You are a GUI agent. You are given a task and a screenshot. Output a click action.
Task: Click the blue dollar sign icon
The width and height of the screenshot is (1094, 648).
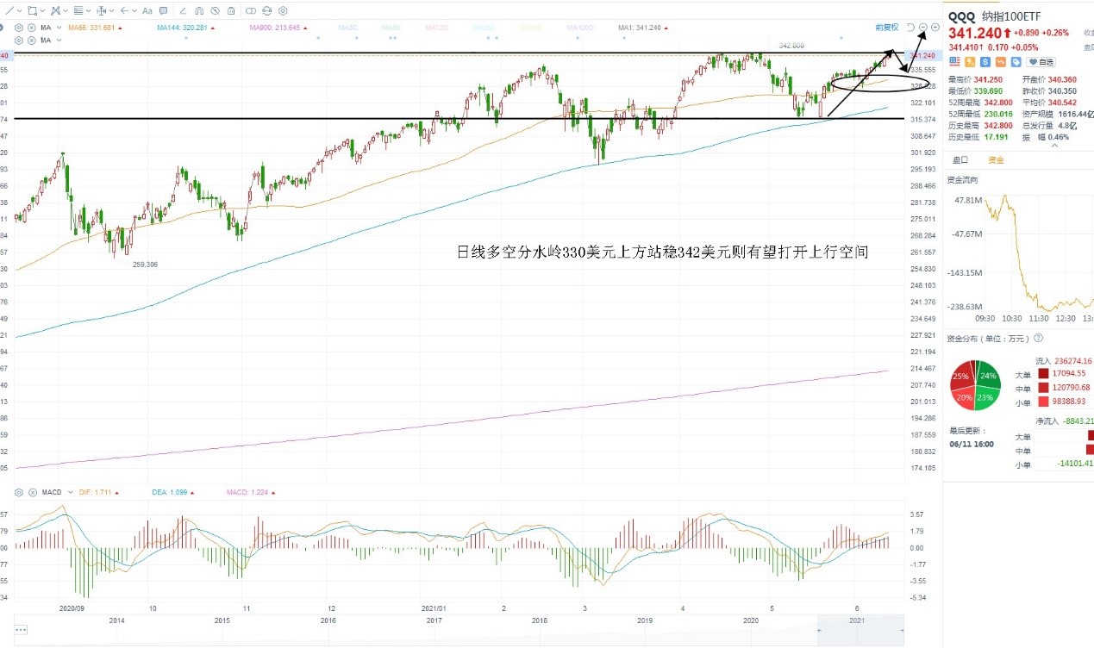tap(985, 61)
